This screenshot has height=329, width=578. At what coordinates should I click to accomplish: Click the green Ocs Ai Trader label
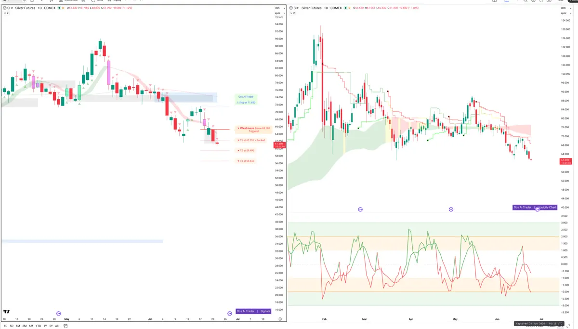[246, 96]
